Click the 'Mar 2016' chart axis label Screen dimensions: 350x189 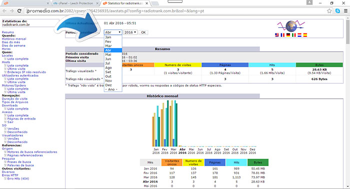(173, 151)
